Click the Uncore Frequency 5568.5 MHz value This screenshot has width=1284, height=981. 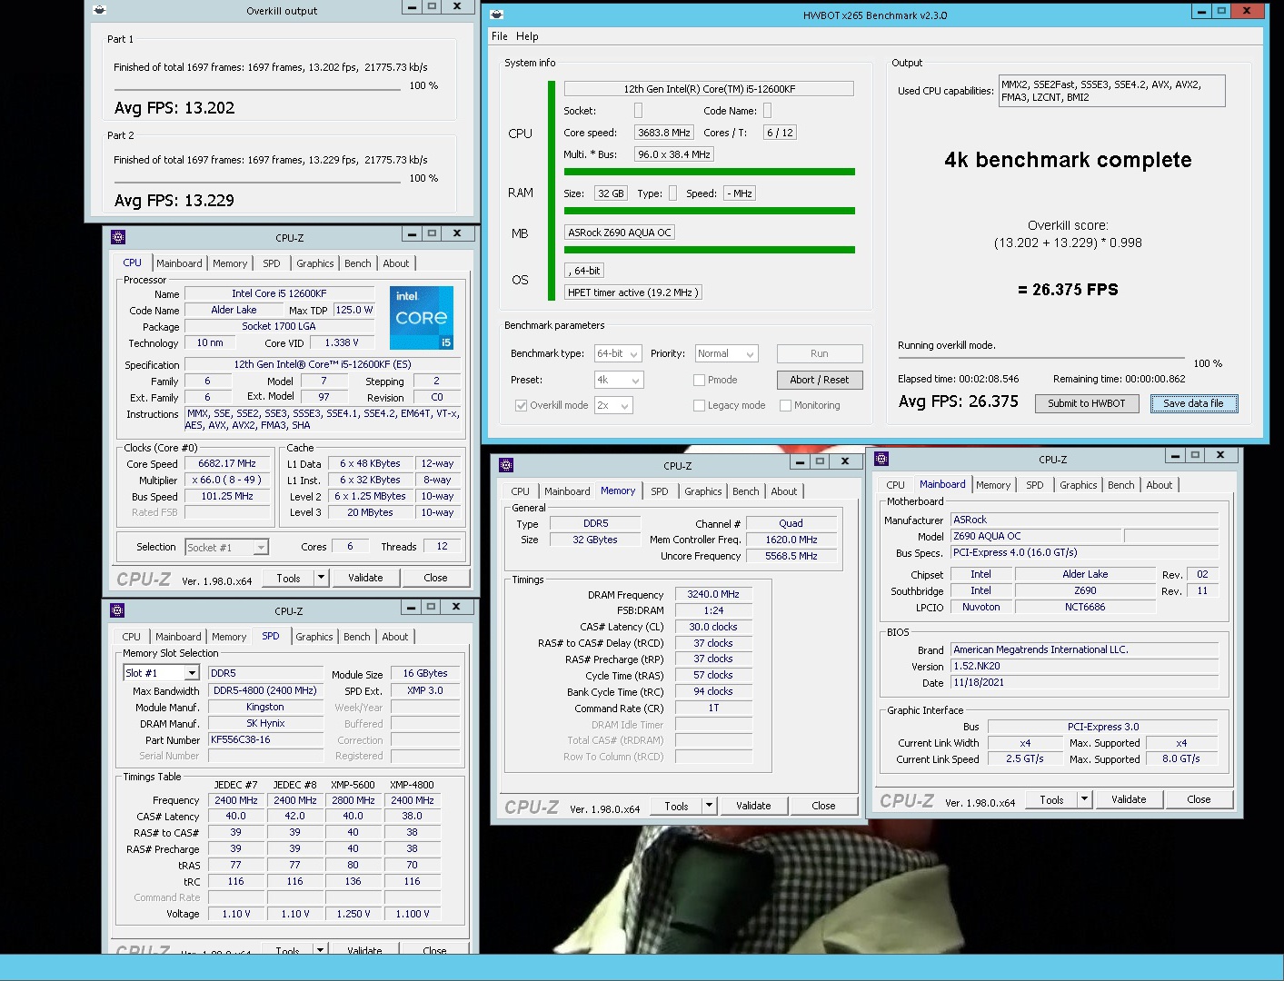(x=791, y=556)
